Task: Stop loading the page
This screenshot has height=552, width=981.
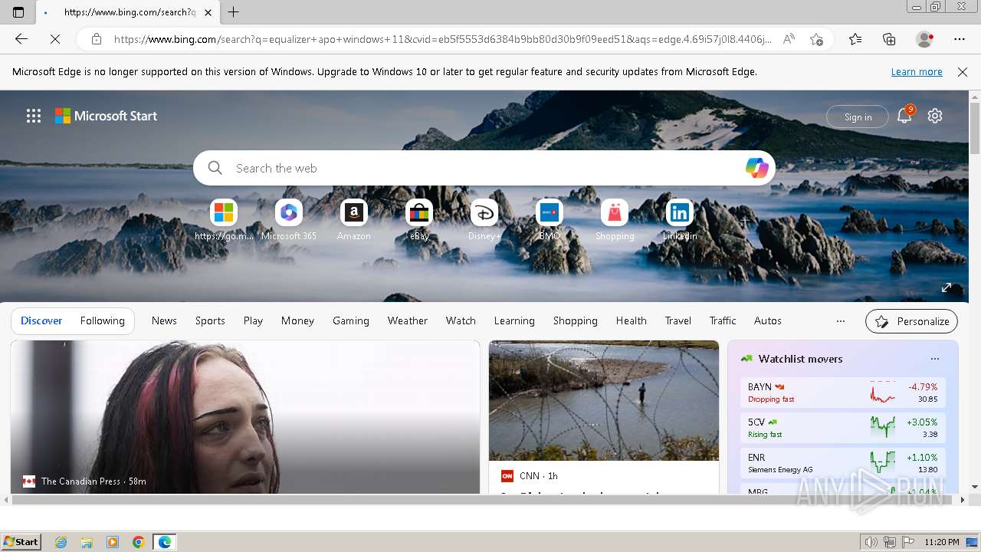Action: click(55, 39)
